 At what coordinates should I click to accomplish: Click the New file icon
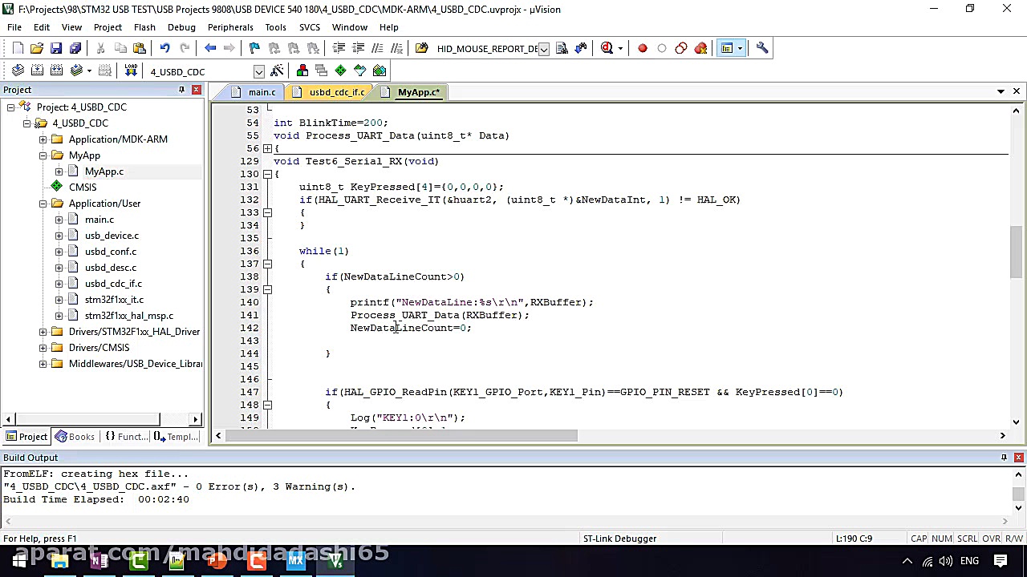click(18, 49)
